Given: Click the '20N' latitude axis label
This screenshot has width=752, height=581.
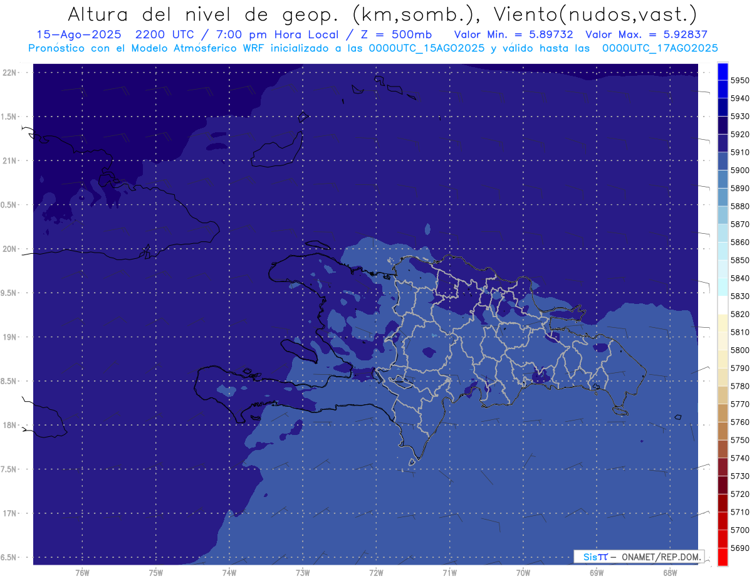Looking at the screenshot, I should coord(9,249).
